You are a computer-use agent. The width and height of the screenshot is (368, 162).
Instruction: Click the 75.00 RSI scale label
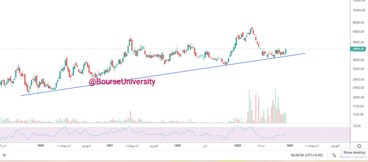coord(357,126)
